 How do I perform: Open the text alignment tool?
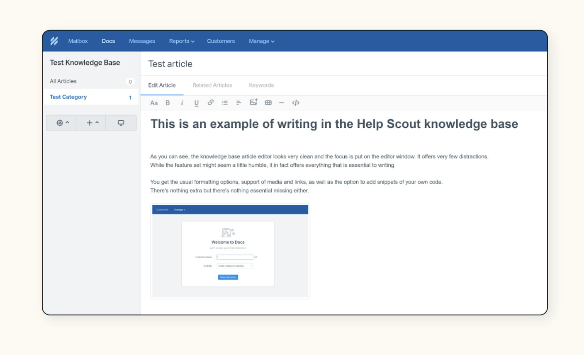click(x=239, y=103)
